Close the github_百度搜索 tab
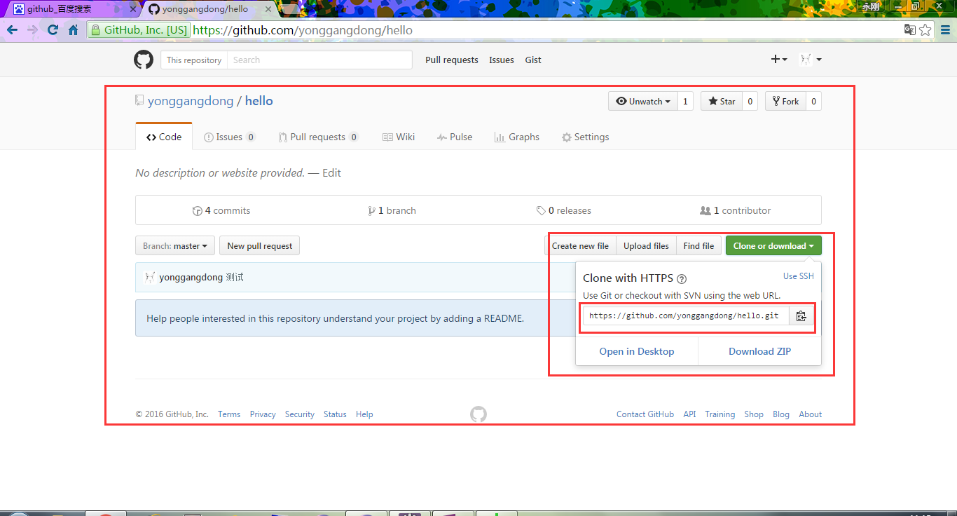 132,9
